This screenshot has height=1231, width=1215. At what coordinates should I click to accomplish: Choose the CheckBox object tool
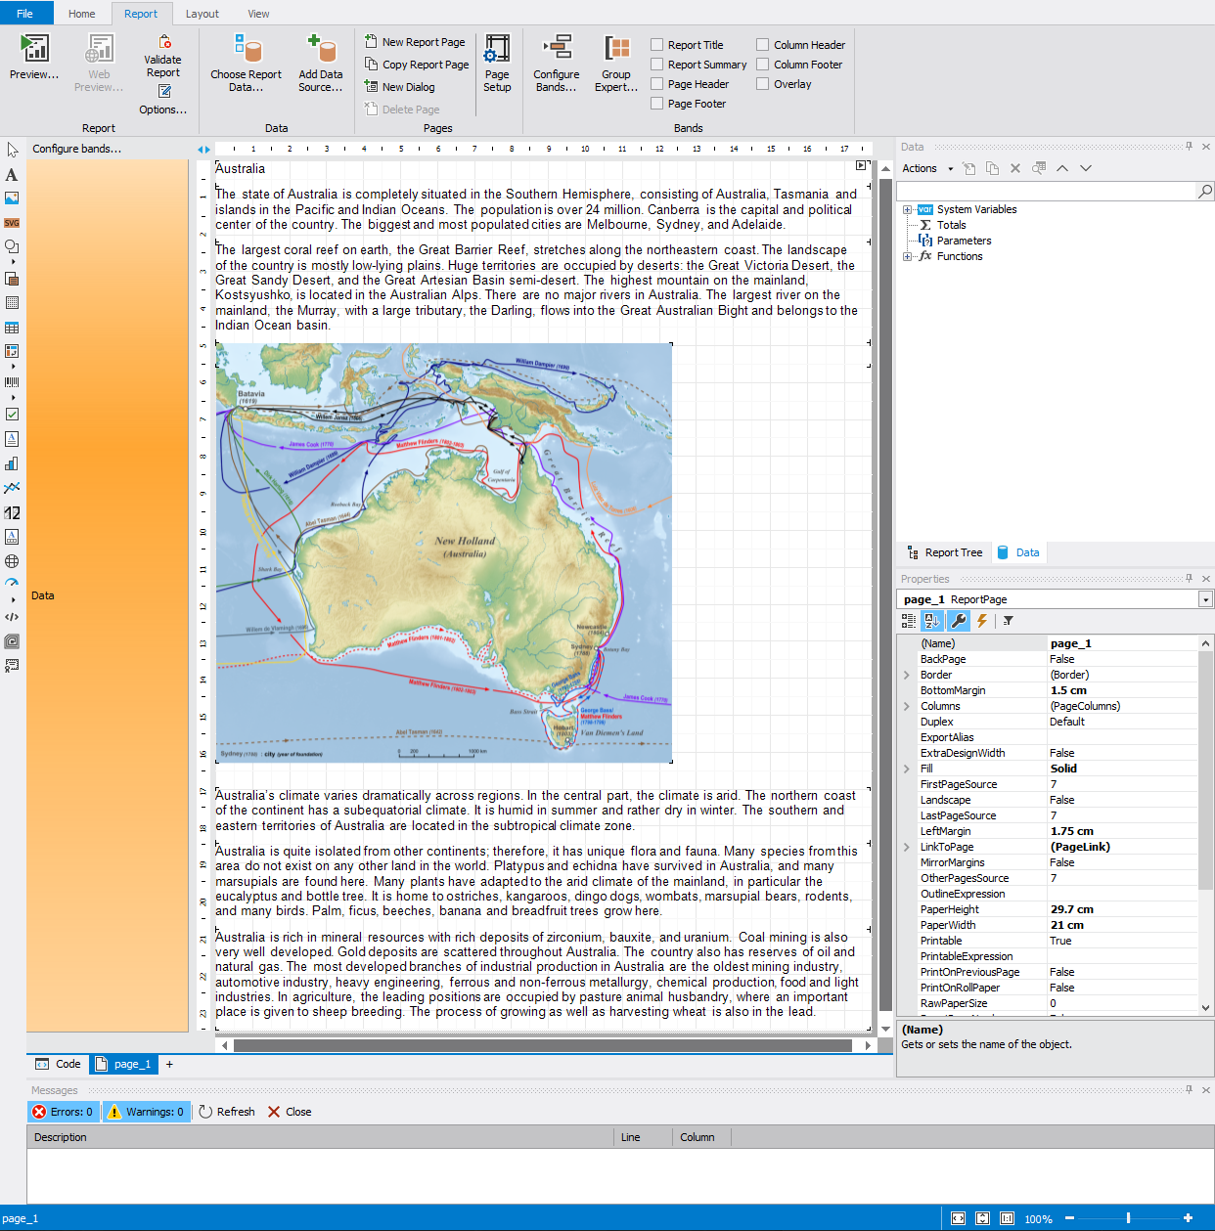tap(12, 415)
